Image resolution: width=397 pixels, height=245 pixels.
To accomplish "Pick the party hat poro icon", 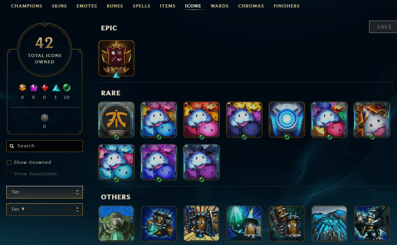I will coord(372,120).
